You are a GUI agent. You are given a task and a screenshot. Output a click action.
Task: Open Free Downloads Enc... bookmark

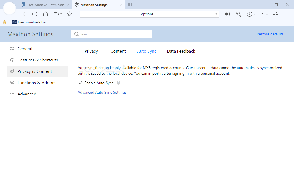point(30,22)
